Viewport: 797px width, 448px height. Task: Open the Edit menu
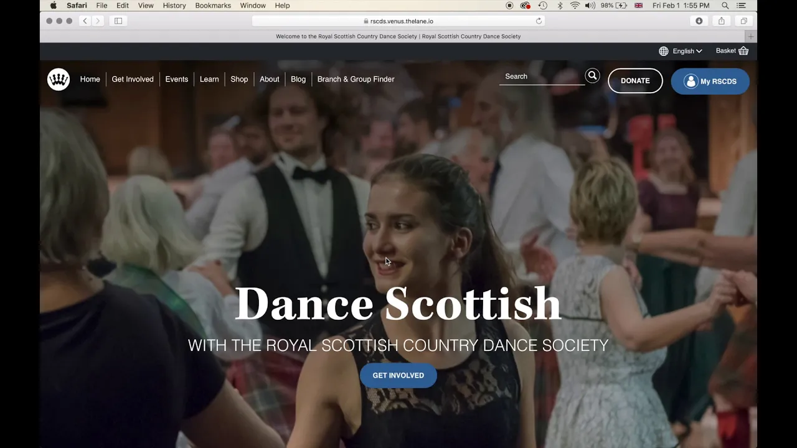point(123,6)
